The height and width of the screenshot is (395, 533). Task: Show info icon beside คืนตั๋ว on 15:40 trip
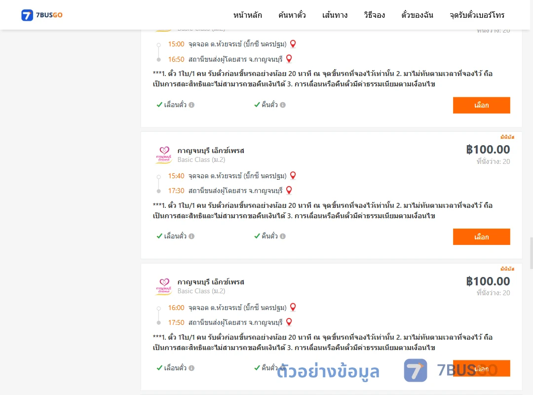point(283,236)
